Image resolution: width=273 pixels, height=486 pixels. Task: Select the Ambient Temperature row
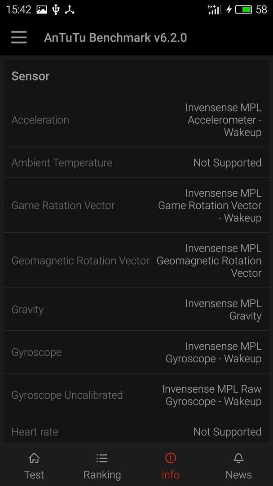136,162
